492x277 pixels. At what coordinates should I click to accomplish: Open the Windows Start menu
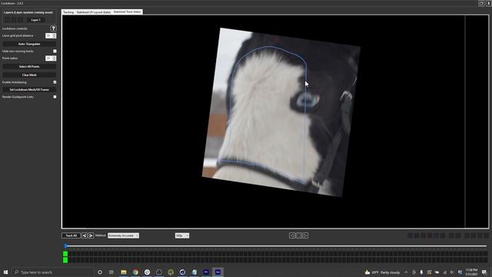pyautogui.click(x=5, y=272)
